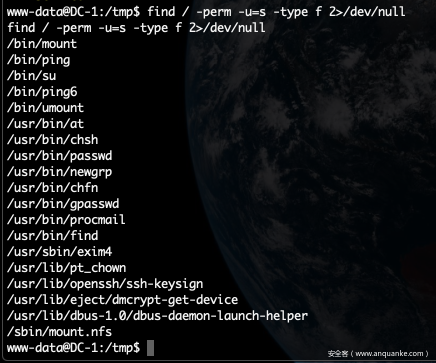The width and height of the screenshot is (436, 363).
Task: Click the /bin/ping6 output line
Action: click(x=42, y=92)
